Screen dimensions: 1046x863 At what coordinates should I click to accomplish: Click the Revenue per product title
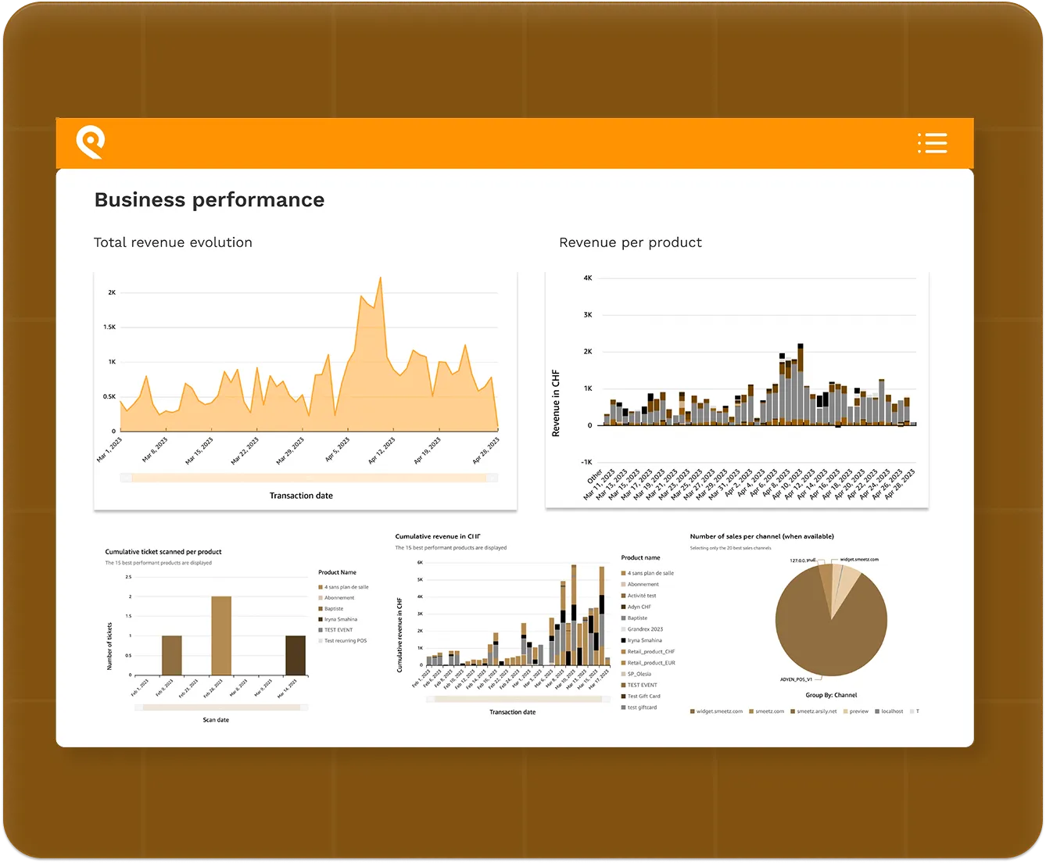631,242
